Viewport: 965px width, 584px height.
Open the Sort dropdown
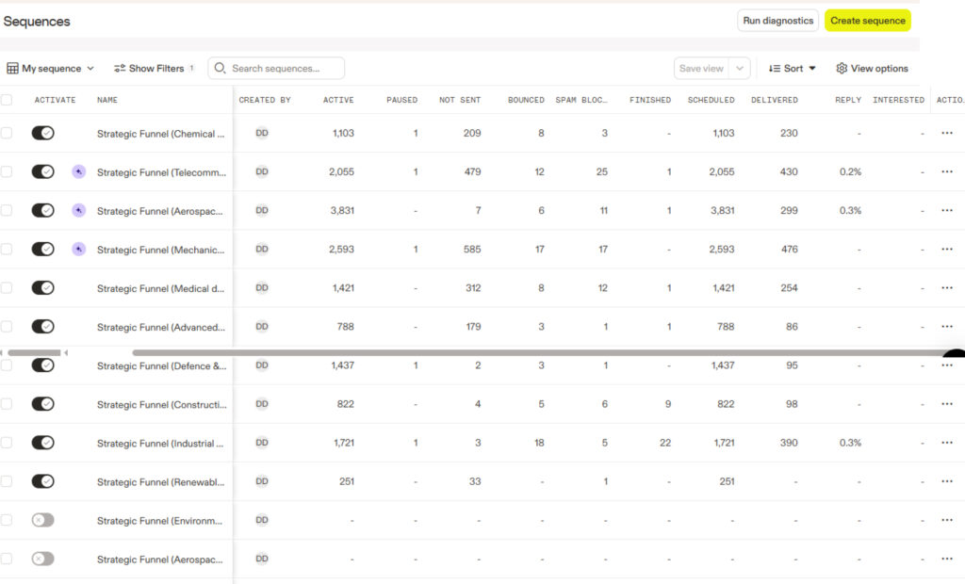click(x=792, y=69)
